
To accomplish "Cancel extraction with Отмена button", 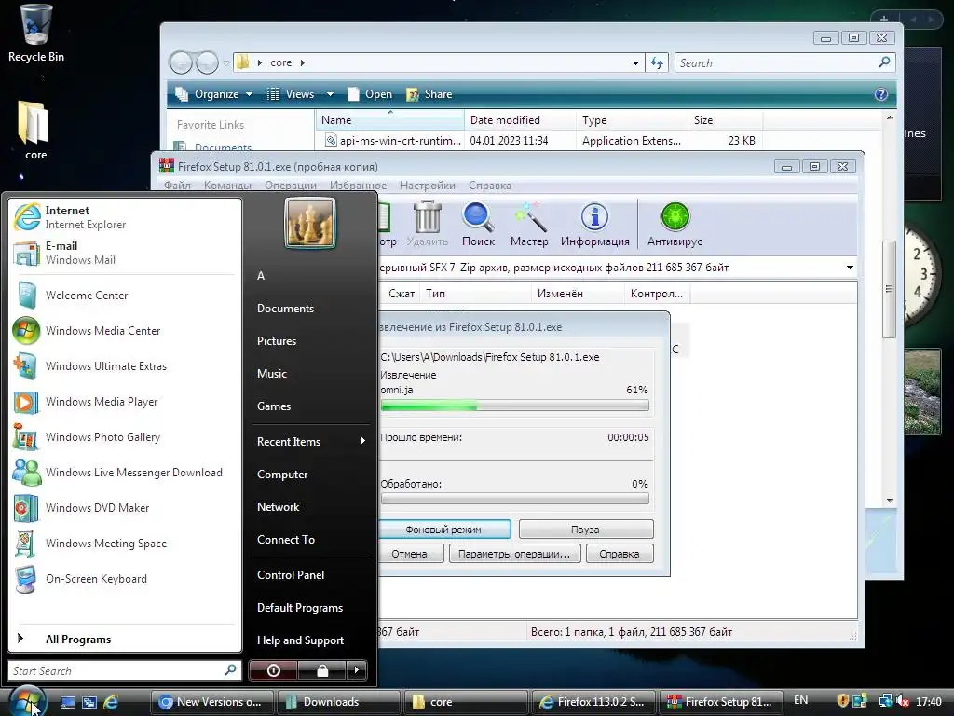I will click(409, 554).
